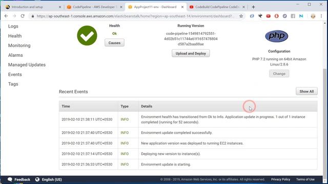This screenshot has height=184, width=328.
Task: Open Monitoring in the sidebar
Action: [19, 45]
